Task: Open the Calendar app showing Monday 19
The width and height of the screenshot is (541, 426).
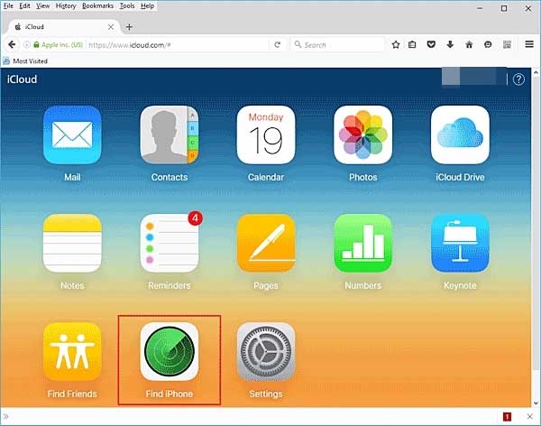Action: (266, 134)
